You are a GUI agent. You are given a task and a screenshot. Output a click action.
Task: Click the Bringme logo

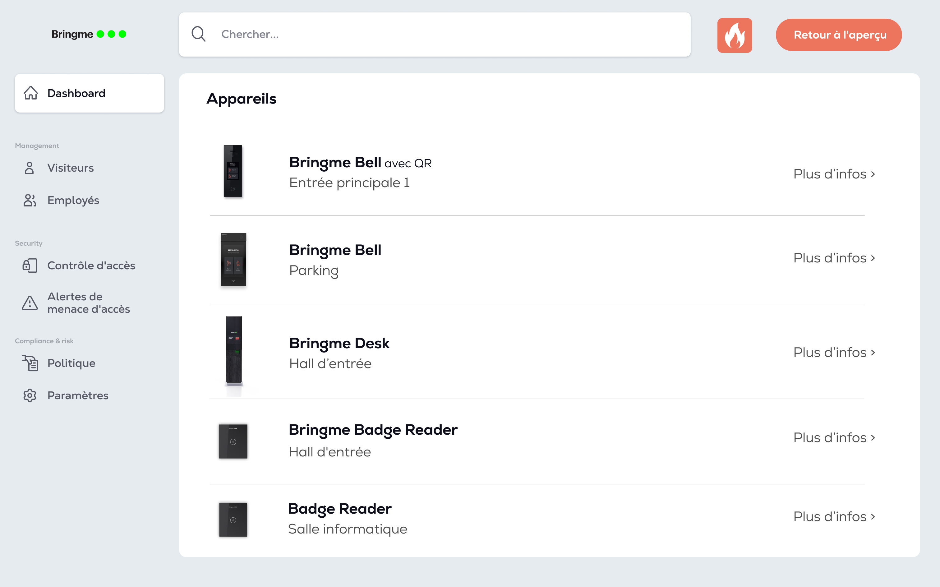89,34
